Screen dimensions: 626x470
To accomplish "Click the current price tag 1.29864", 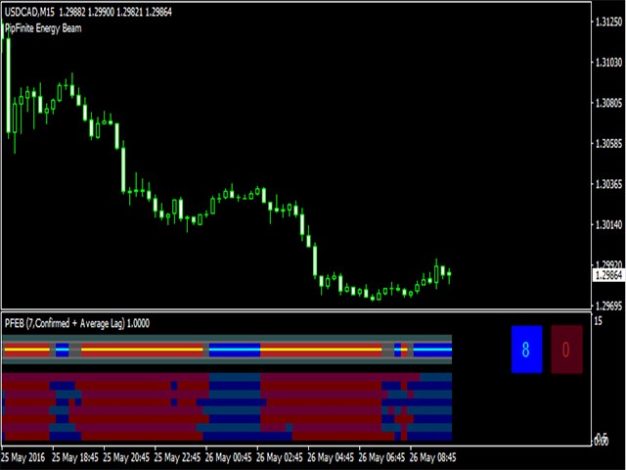I will pos(608,275).
